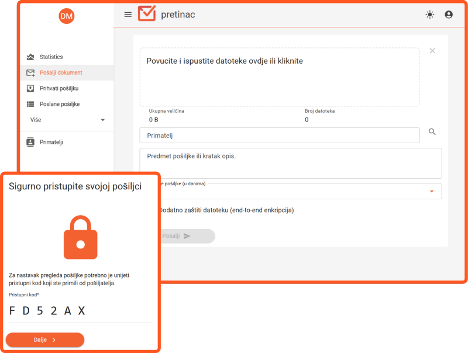468x353 pixels.
Task: Close the file upload panel with X
Action: (x=432, y=51)
